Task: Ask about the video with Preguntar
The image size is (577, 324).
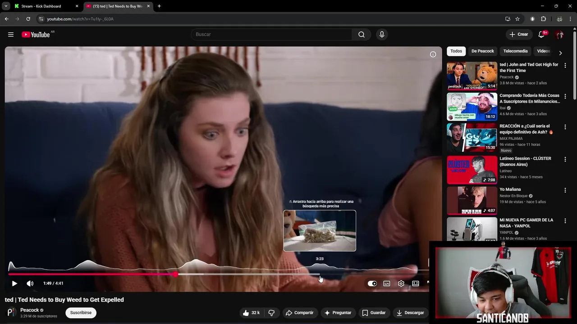Action: (338, 313)
